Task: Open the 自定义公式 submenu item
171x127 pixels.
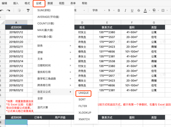Action: click(x=54, y=92)
